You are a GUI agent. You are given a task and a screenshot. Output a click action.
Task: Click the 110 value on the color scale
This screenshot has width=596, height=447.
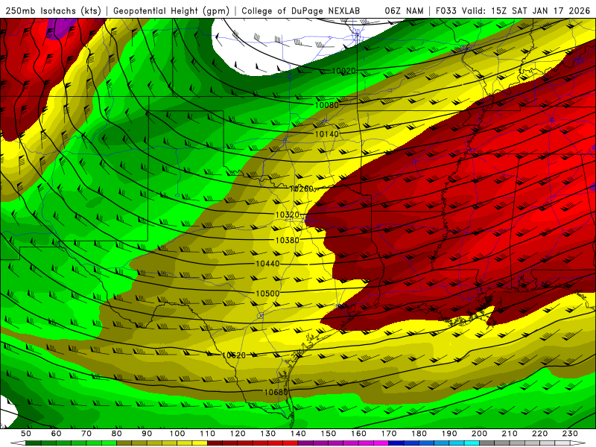[x=208, y=434]
